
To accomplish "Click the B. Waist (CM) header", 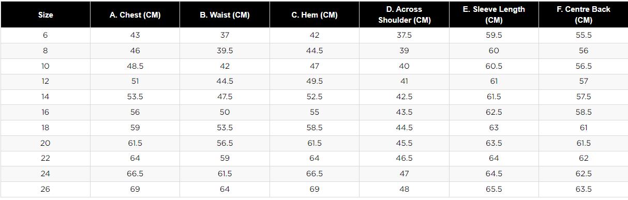I will click(225, 15).
